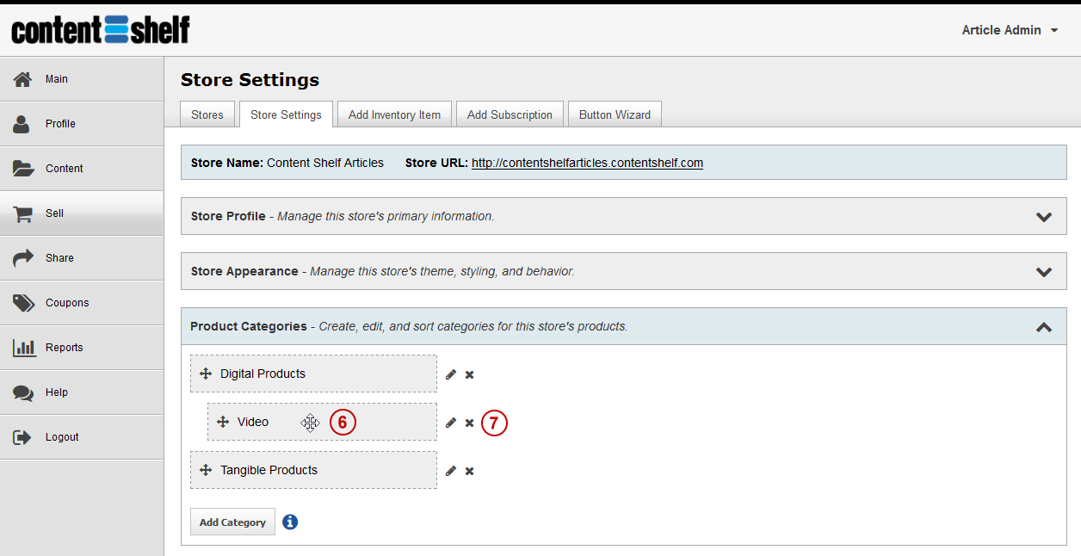The height and width of the screenshot is (556, 1081).
Task: Click the info icon beside Add Category
Action: coord(290,522)
